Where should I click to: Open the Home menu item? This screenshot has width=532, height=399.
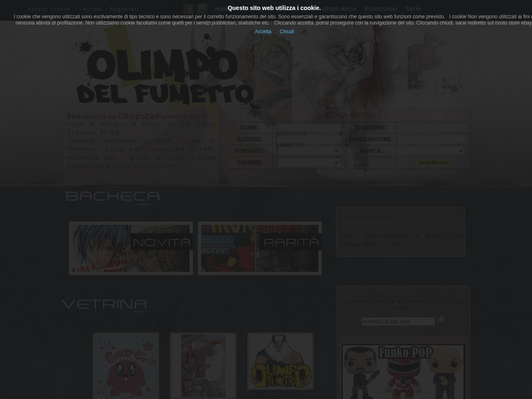pyautogui.click(x=225, y=9)
